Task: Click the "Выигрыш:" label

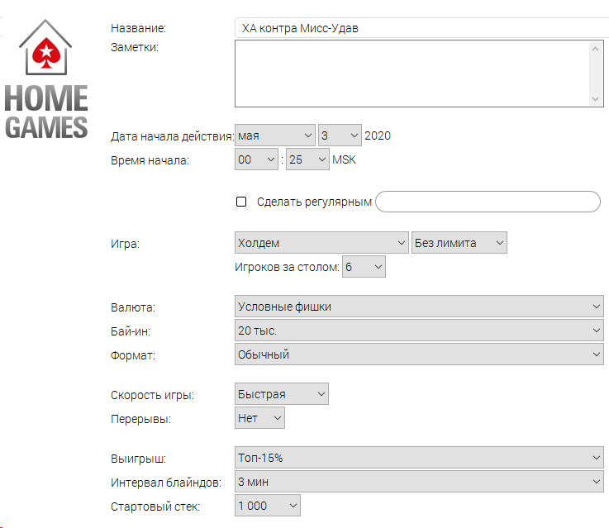Action: pyautogui.click(x=138, y=459)
